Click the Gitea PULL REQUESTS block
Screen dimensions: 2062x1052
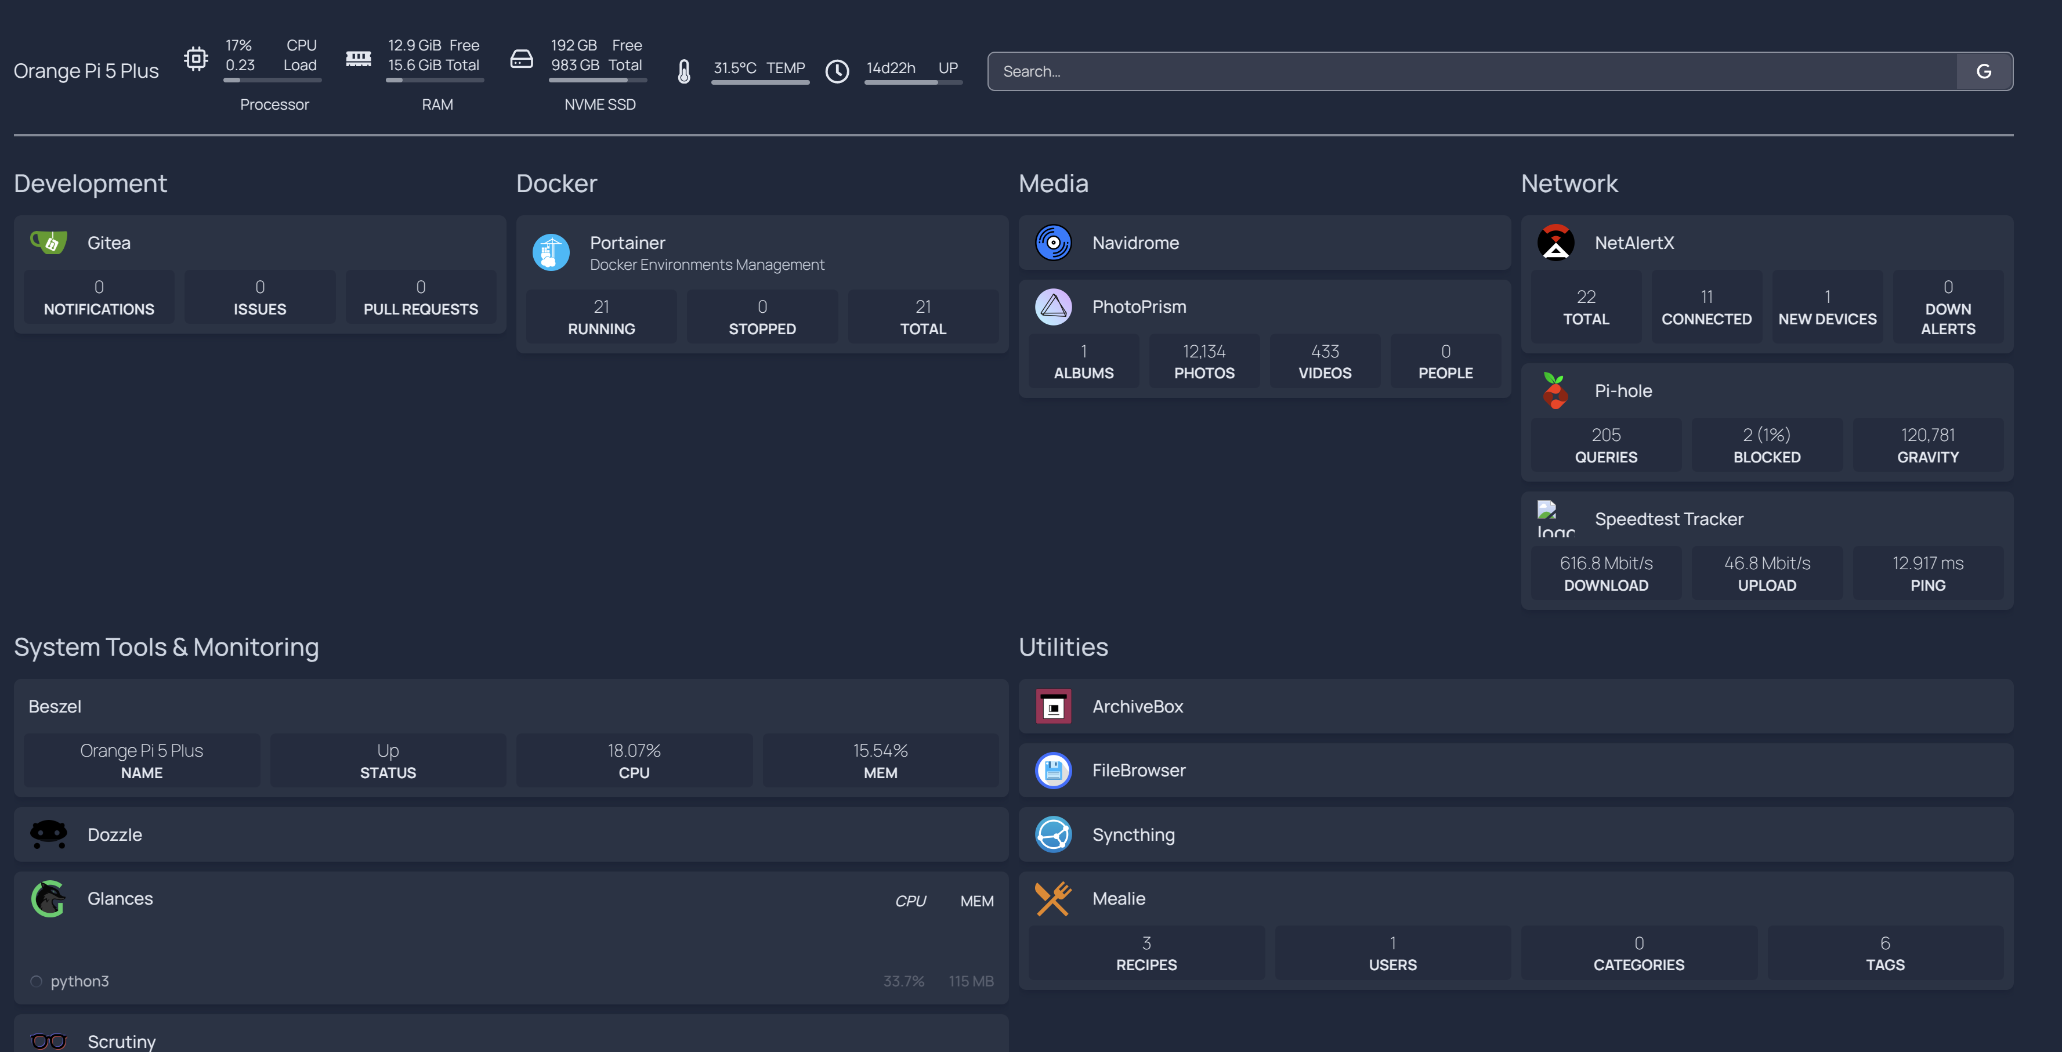tap(421, 297)
